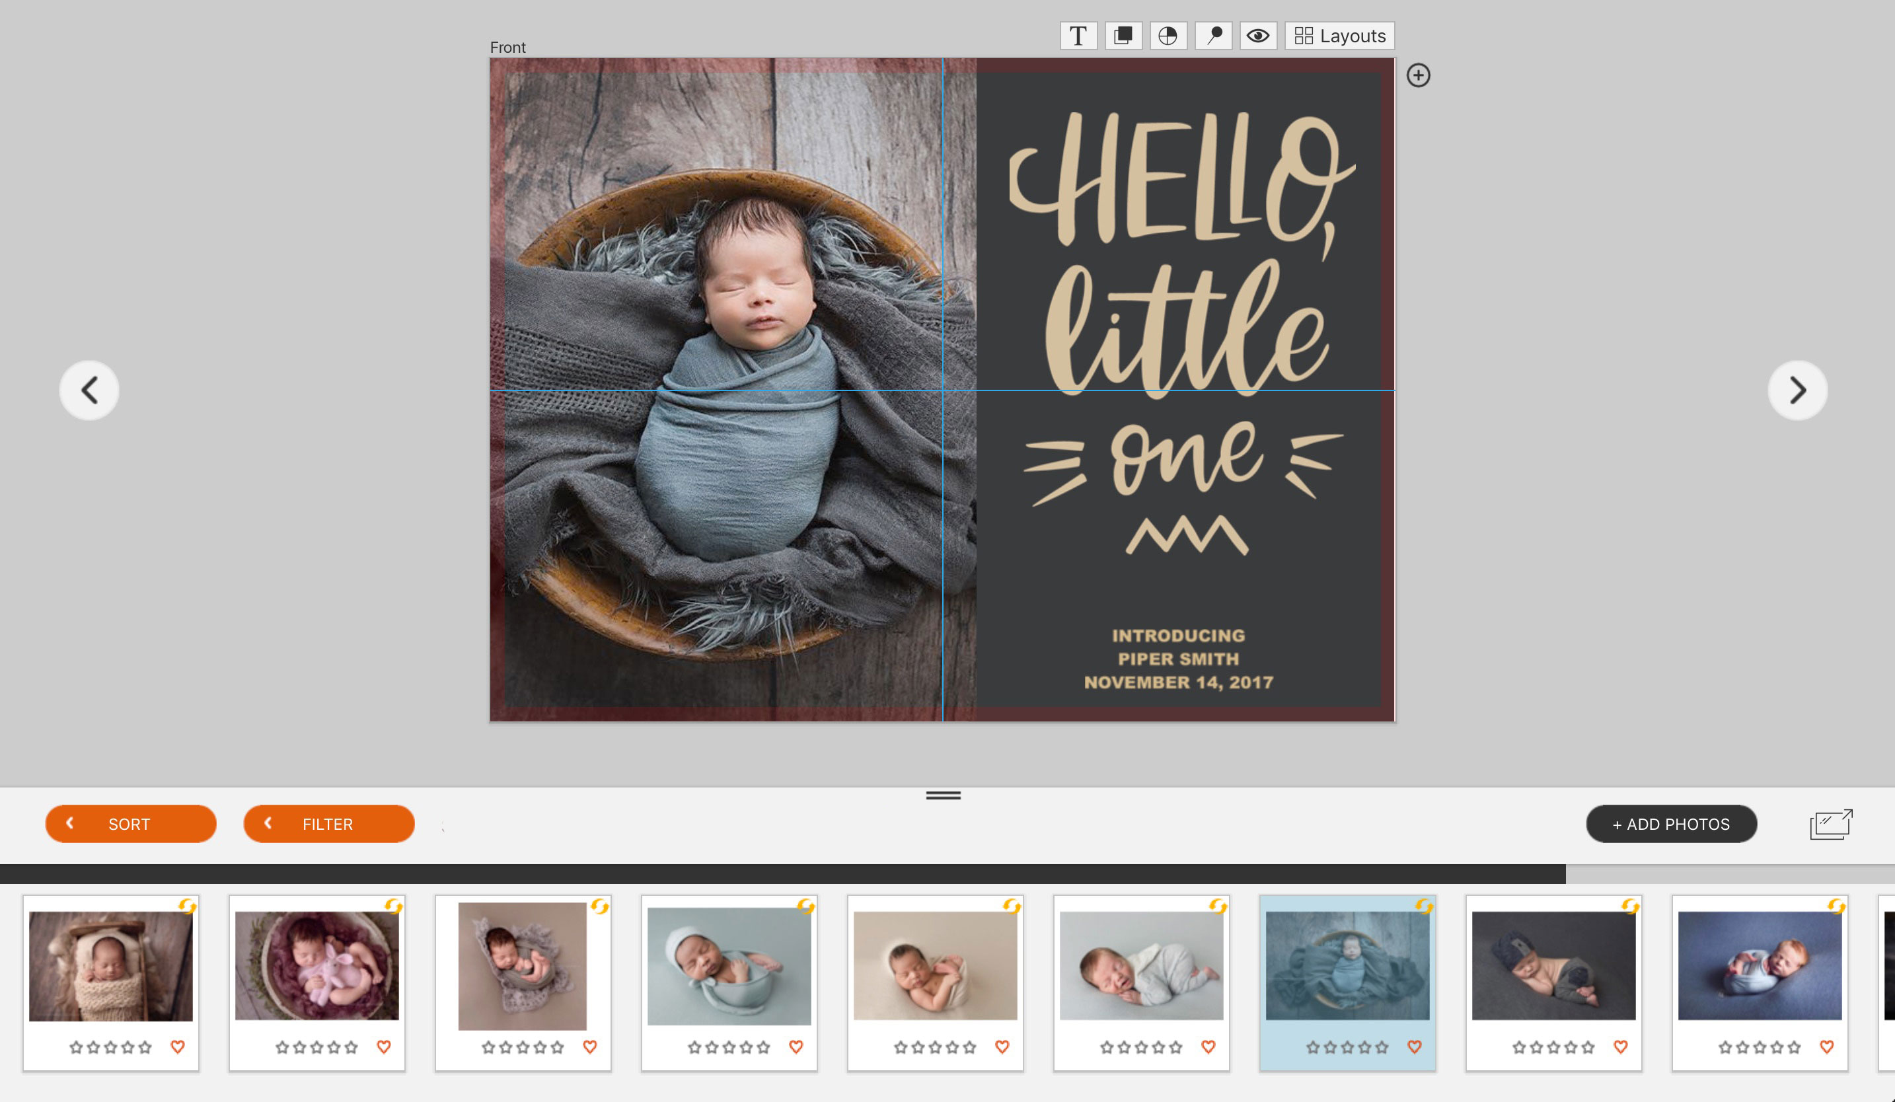Image resolution: width=1895 pixels, height=1102 pixels.
Task: Give gray hat photo a four-star rating
Action: tap(1570, 1047)
